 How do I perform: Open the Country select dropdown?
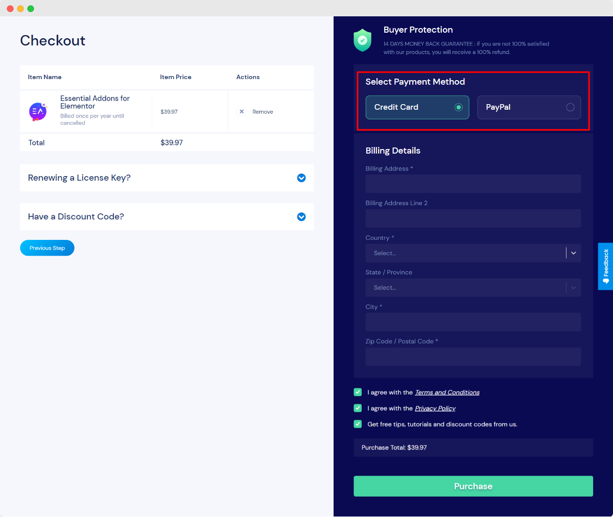pyautogui.click(x=573, y=253)
